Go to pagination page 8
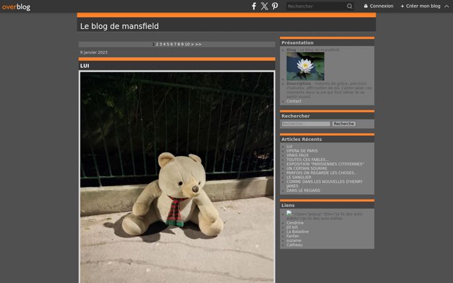 179,44
